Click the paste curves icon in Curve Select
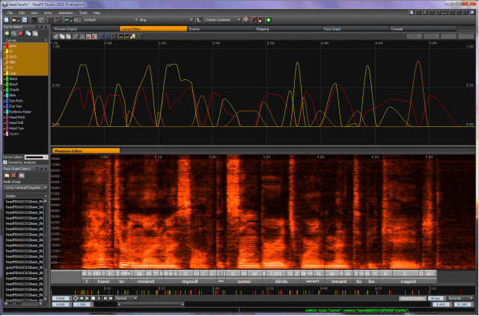This screenshot has height=316, width=479. pos(35,34)
